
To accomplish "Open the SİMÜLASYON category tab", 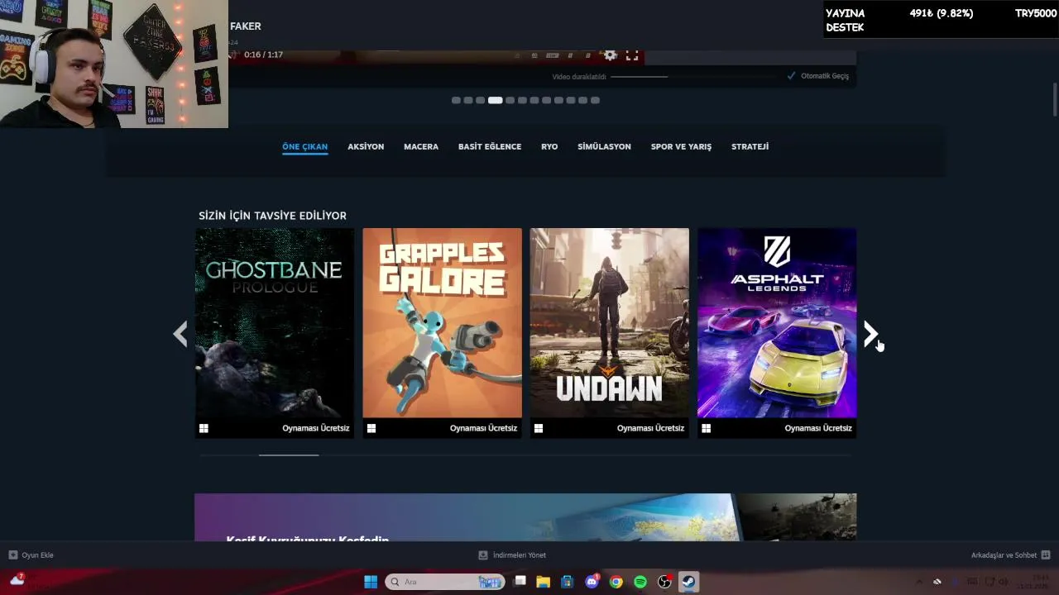I will pos(604,146).
